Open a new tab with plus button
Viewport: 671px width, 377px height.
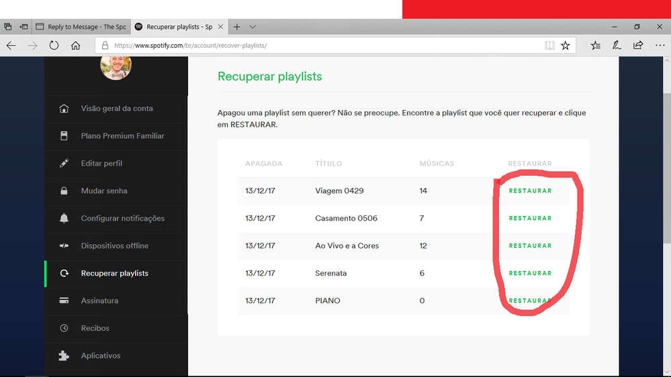[x=236, y=27]
